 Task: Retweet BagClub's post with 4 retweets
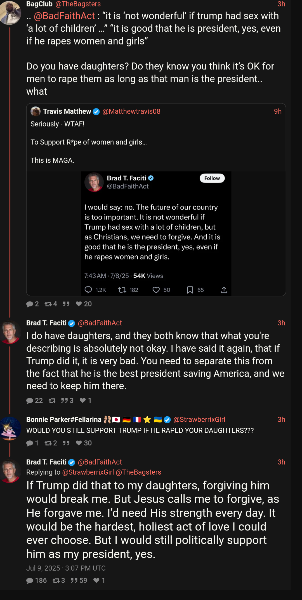coord(48,304)
